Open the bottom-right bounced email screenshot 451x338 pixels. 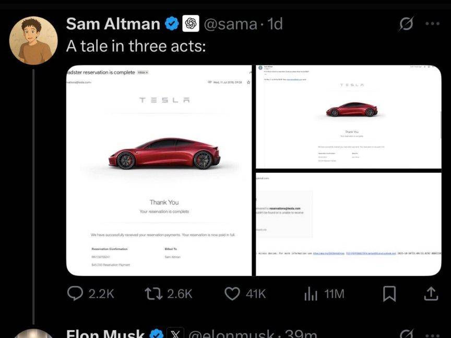(348, 224)
